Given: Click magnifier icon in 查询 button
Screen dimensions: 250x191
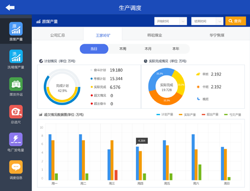Looking at the screenshot, I should [x=230, y=21].
